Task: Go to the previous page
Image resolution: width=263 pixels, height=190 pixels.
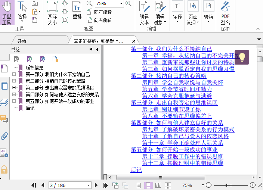Action: click(43, 185)
